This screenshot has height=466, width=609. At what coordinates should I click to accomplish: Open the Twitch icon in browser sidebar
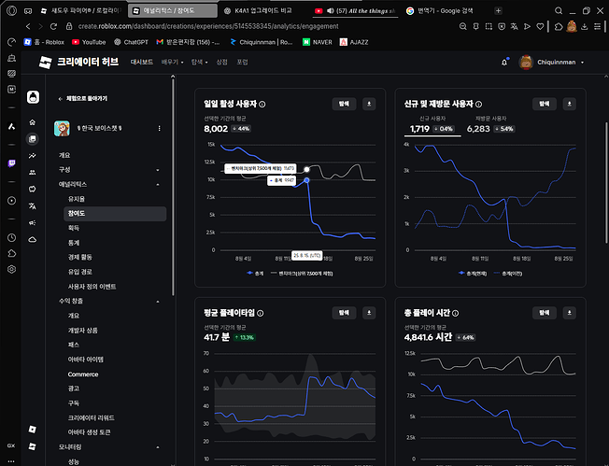(x=11, y=163)
